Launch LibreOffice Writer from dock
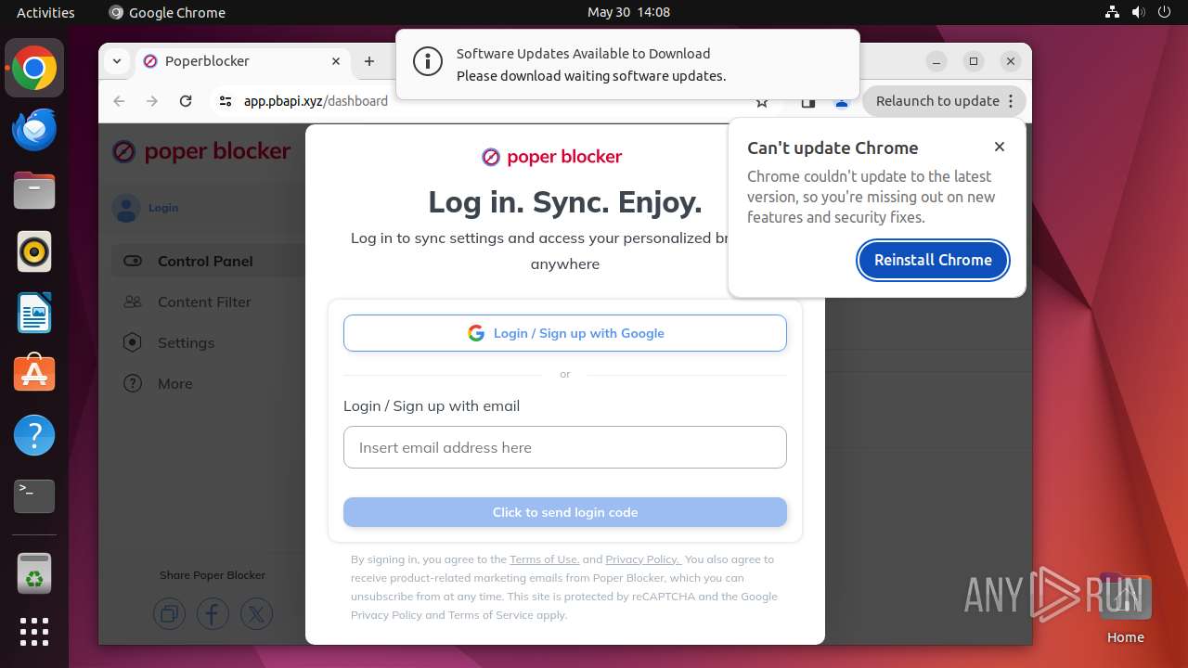The width and height of the screenshot is (1188, 668). coord(34,313)
